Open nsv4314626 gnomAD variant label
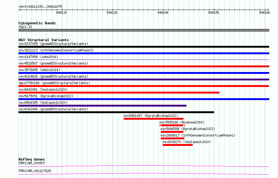 coord(53,76)
